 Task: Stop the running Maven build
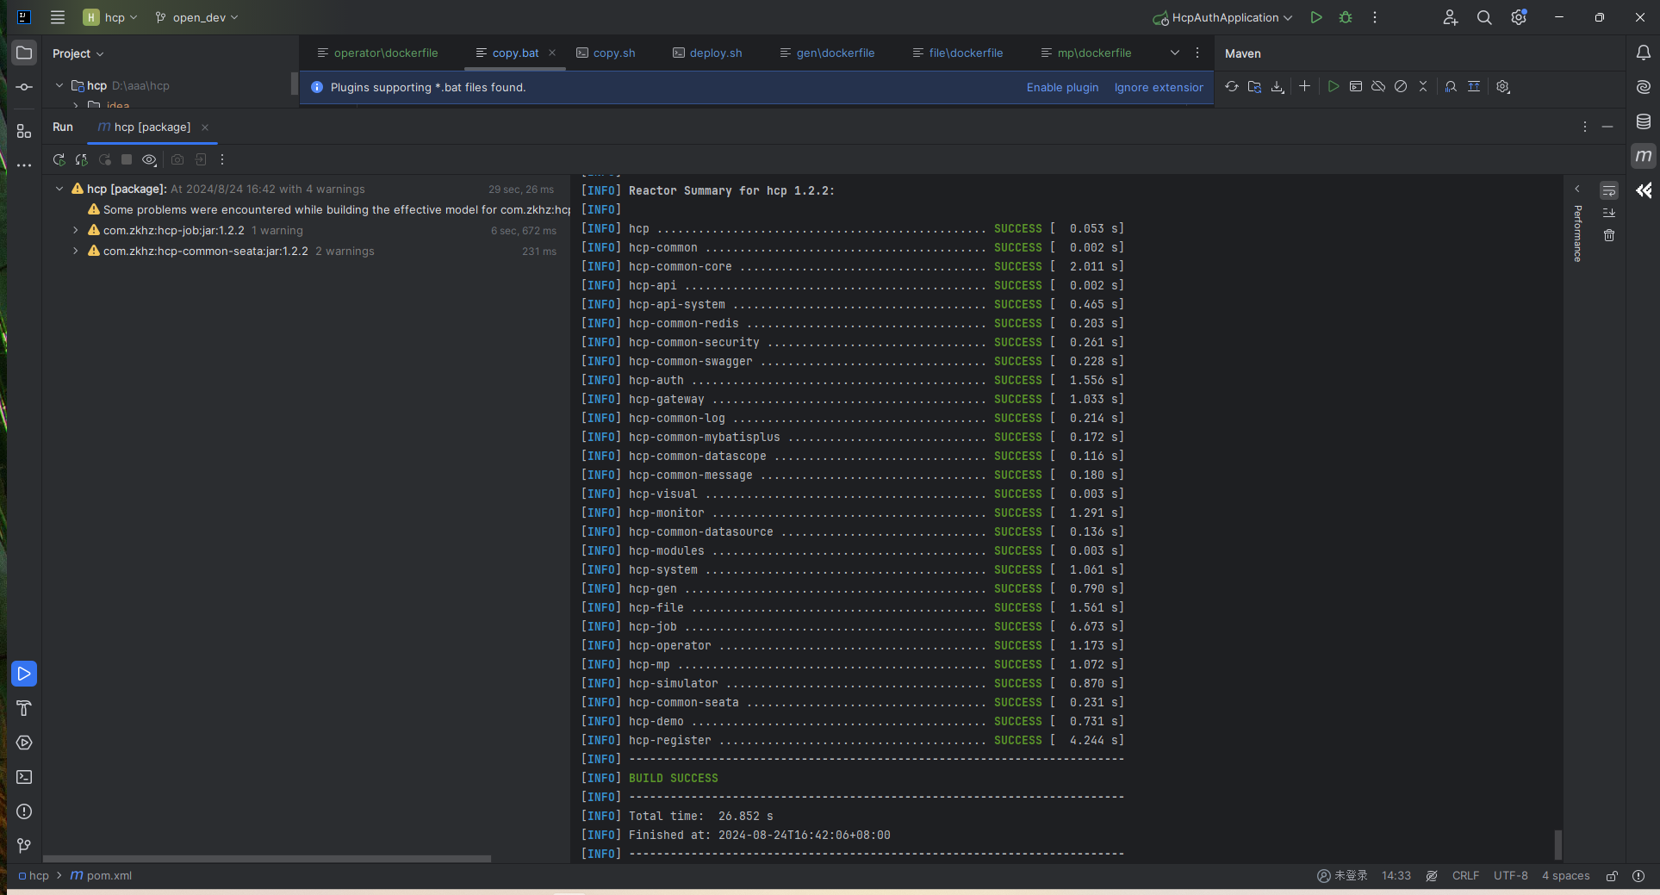(x=127, y=159)
